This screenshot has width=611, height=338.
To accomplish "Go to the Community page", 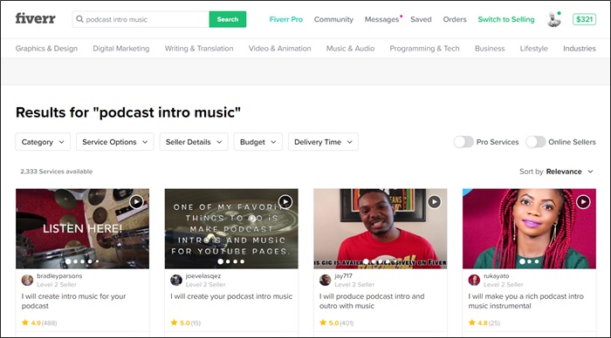I will click(333, 19).
